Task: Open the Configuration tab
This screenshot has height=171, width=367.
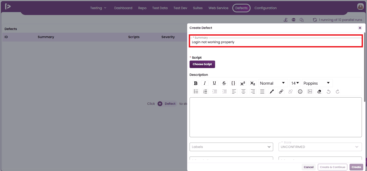Action: coord(265,8)
